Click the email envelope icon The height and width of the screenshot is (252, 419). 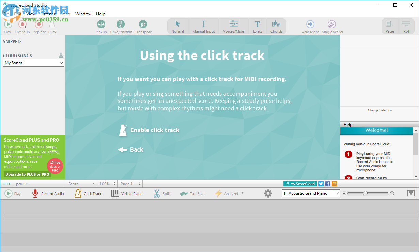tap(334, 184)
